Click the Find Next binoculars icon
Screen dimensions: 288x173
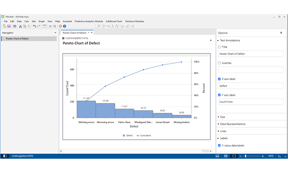54,26
